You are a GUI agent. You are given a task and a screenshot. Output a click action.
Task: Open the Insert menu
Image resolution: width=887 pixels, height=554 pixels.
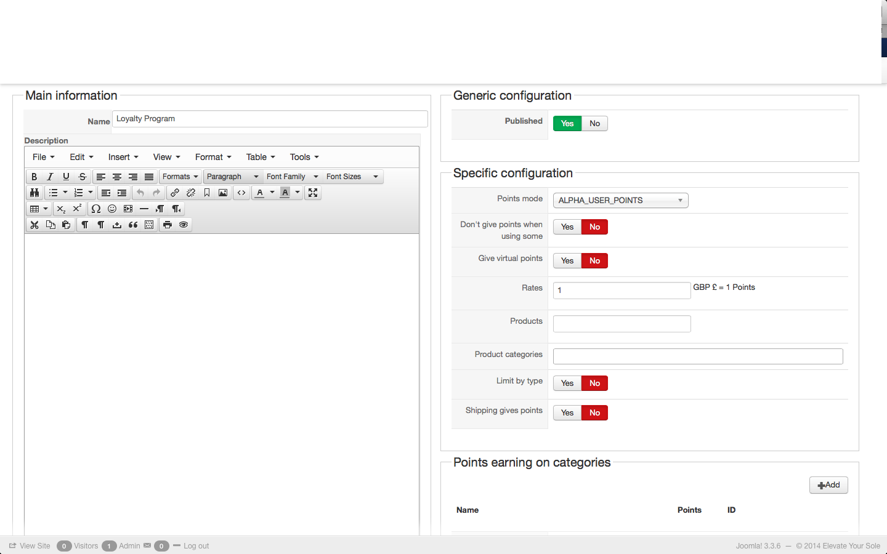click(123, 157)
